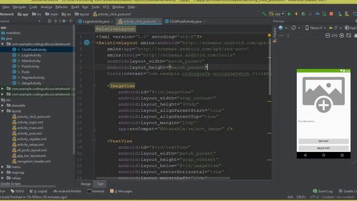The height and width of the screenshot is (201, 357).
Task: Open the Logcat tool window
Action: pos(38,191)
